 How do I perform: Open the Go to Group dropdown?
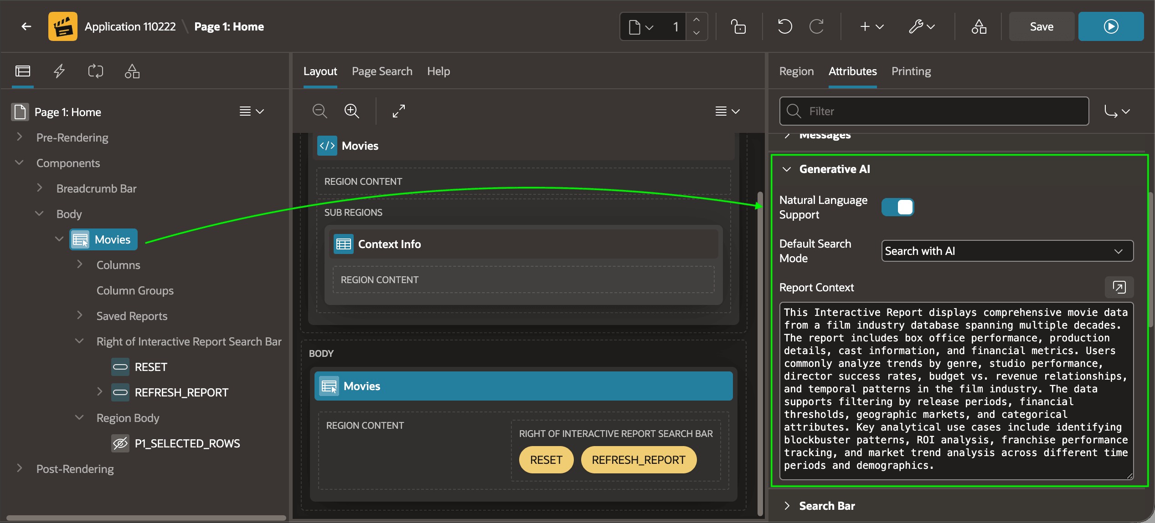[1117, 112]
